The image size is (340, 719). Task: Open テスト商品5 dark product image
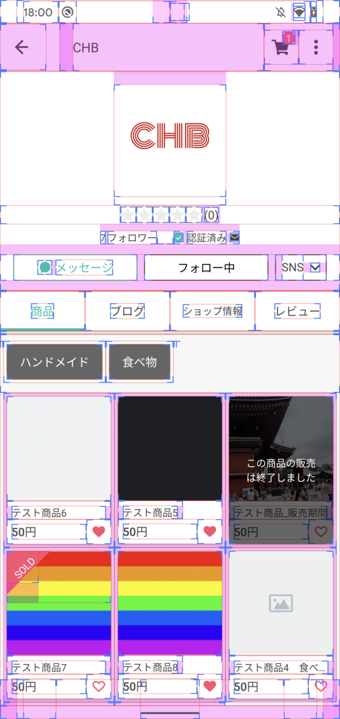[170, 448]
